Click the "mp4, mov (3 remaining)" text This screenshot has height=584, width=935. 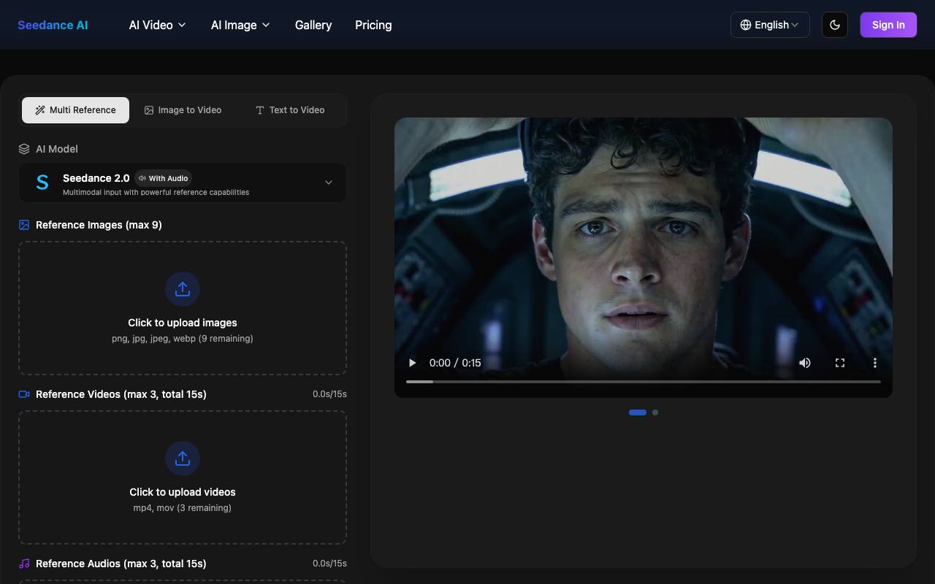click(x=183, y=508)
